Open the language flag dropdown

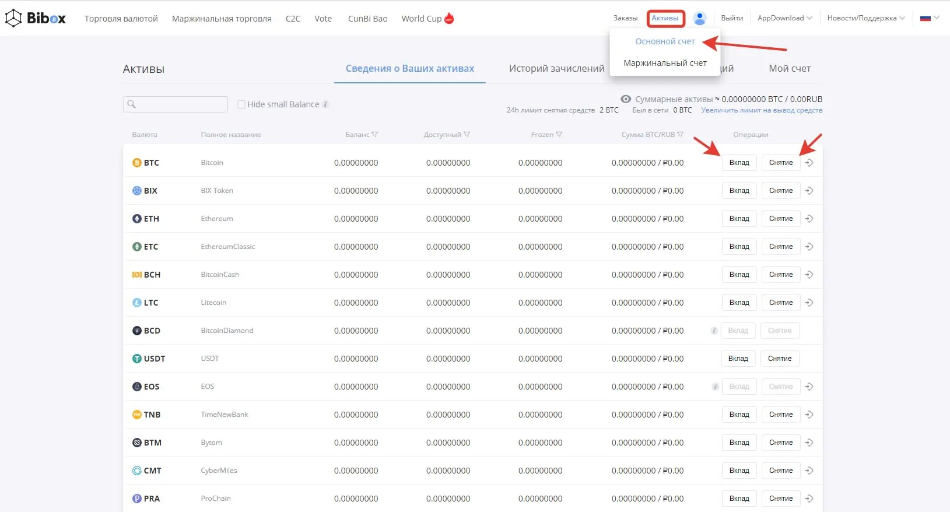point(930,18)
